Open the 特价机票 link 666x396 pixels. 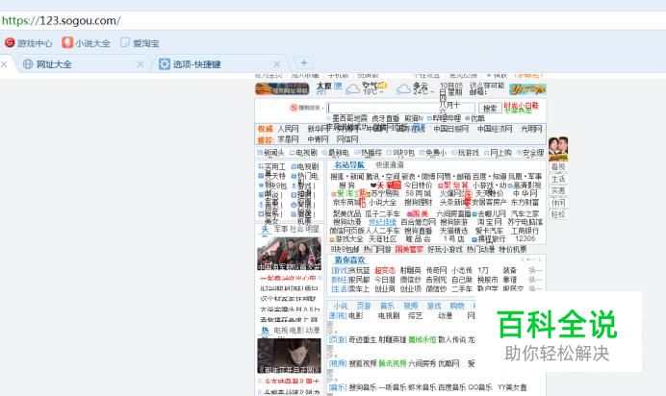513,249
